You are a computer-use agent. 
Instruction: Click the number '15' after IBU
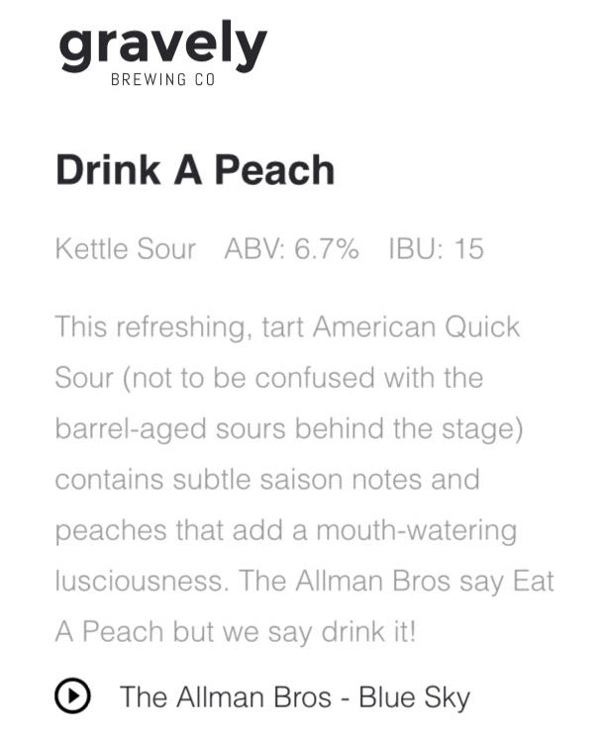468,249
